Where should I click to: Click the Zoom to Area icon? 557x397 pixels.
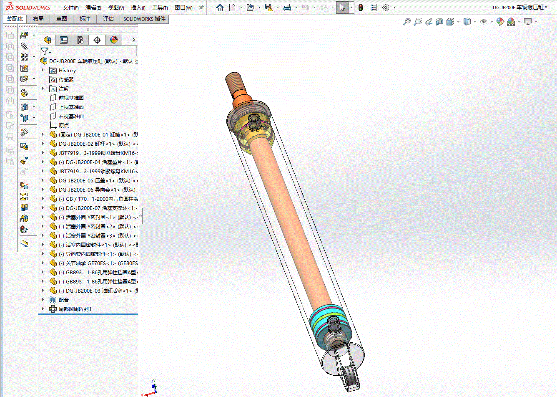coord(418,22)
